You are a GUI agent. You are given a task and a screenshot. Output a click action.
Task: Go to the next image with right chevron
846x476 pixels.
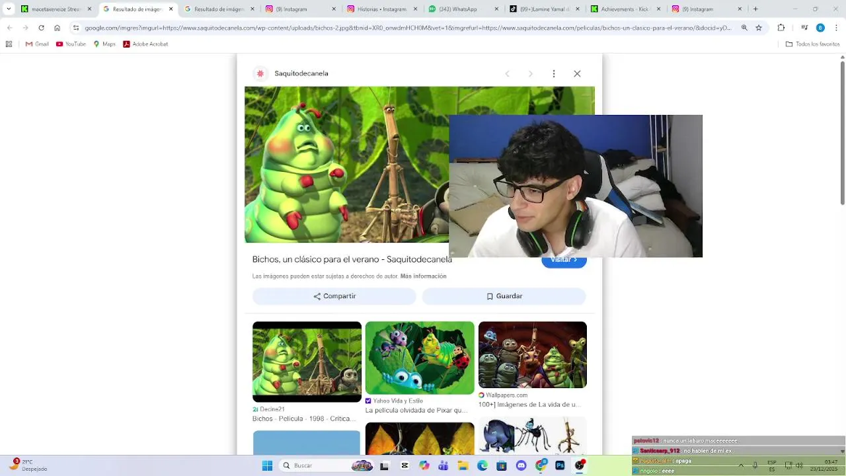(530, 74)
